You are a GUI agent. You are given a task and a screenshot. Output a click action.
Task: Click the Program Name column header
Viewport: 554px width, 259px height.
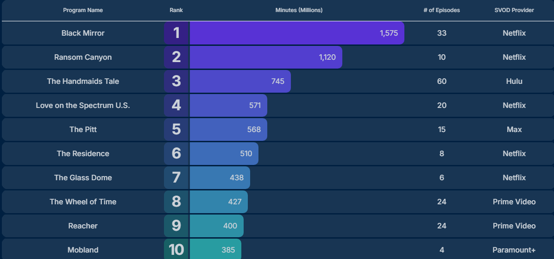tap(83, 10)
